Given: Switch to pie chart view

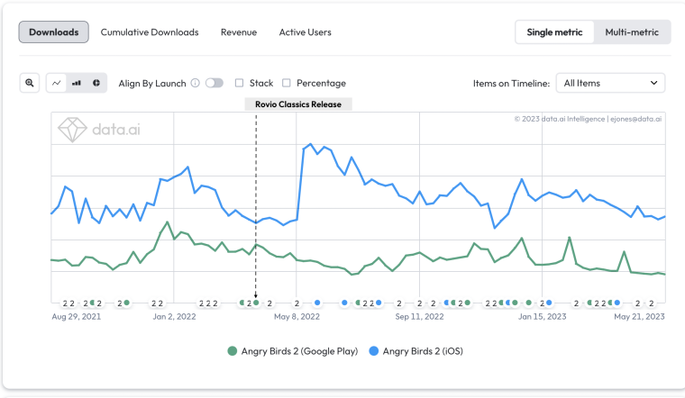Looking at the screenshot, I should click(96, 83).
